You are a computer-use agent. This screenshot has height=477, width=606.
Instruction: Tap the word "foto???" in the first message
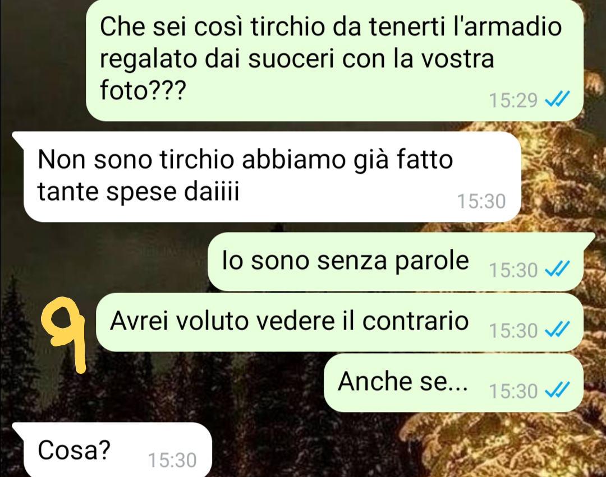(x=143, y=90)
